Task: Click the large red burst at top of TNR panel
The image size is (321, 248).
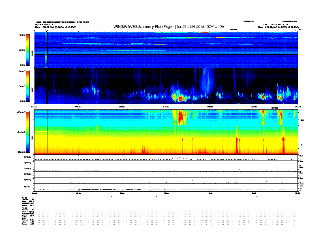Action: 181,117
